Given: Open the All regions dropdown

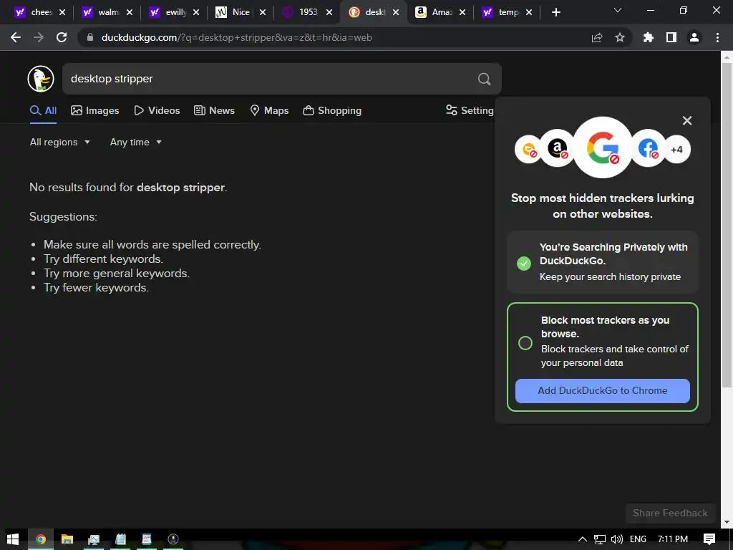Looking at the screenshot, I should (60, 143).
